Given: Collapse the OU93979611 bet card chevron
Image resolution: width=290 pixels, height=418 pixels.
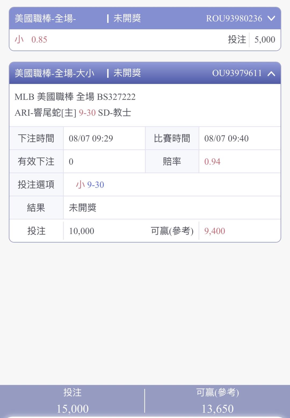Looking at the screenshot, I should click(271, 73).
